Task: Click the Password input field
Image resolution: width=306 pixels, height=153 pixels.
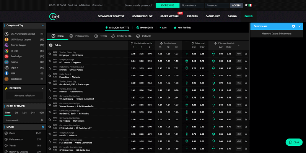Action: 217,5
